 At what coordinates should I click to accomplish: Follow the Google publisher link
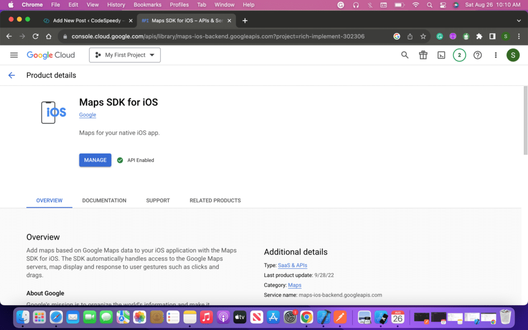coord(88,115)
